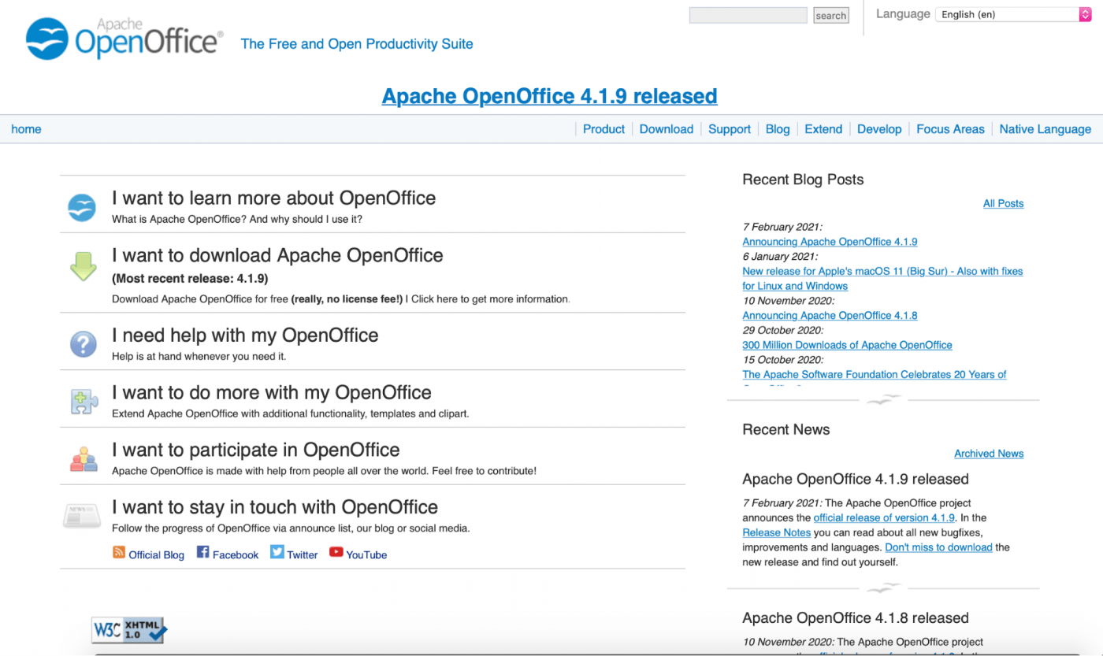Visit the Twitter text link

[x=303, y=554]
